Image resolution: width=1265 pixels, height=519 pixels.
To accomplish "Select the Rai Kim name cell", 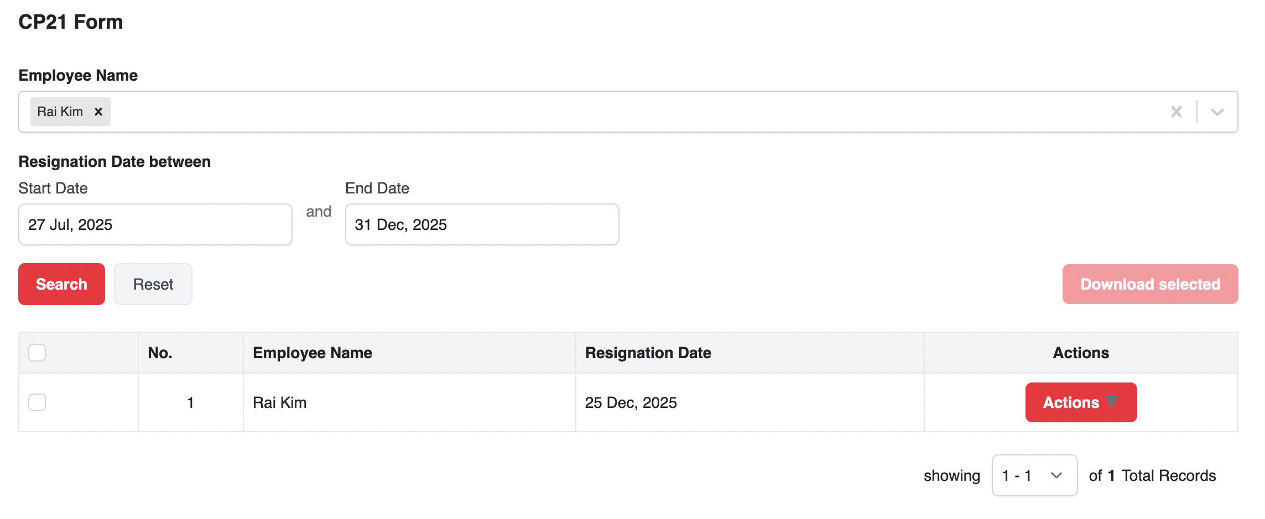I will click(x=279, y=402).
